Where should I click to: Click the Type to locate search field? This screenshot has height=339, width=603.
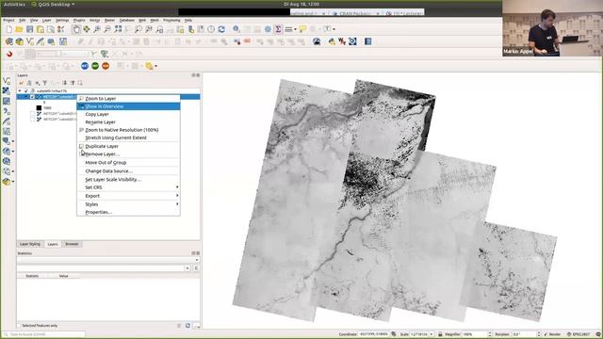[43, 335]
